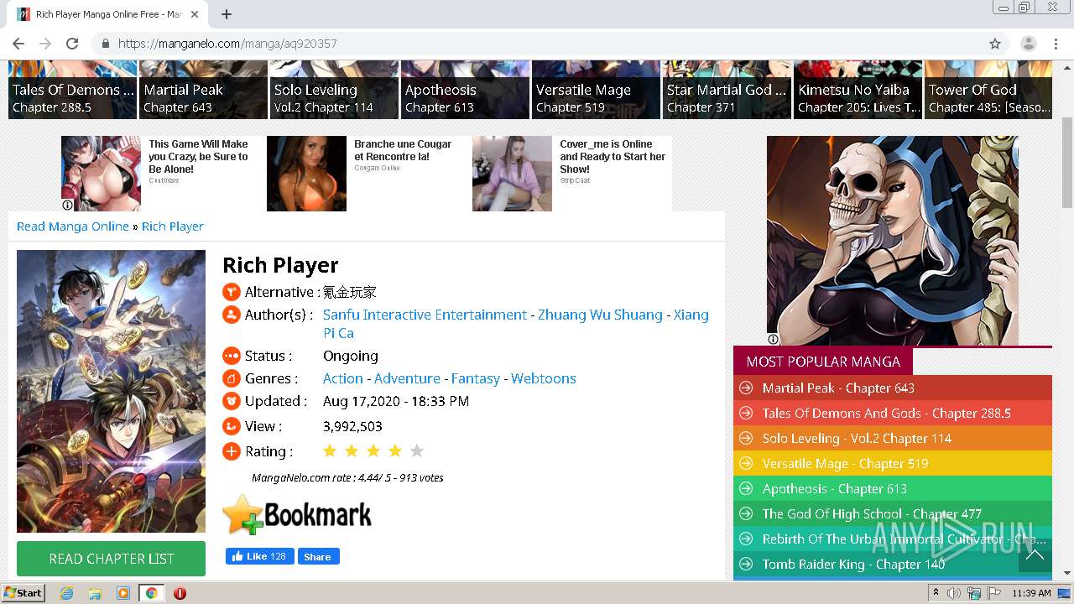The image size is (1074, 604).
Task: Open the Action genre link
Action: 343,378
